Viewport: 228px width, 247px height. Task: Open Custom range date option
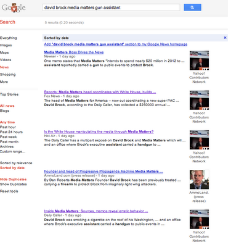pos(13,151)
